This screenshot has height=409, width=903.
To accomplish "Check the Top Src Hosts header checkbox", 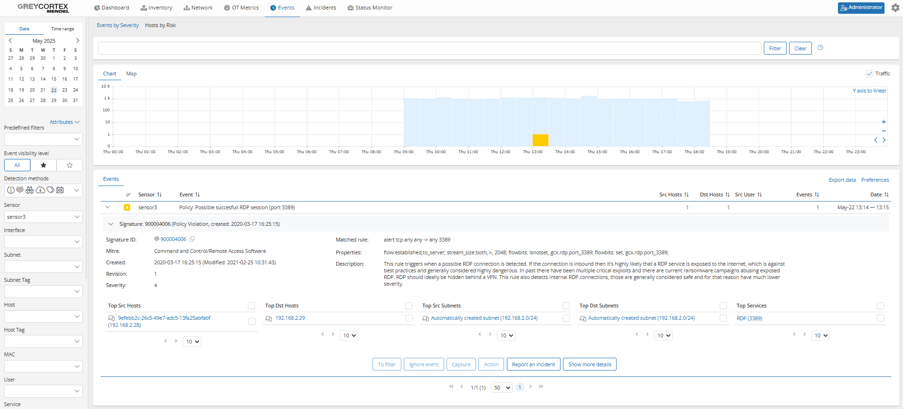I will coord(252,306).
